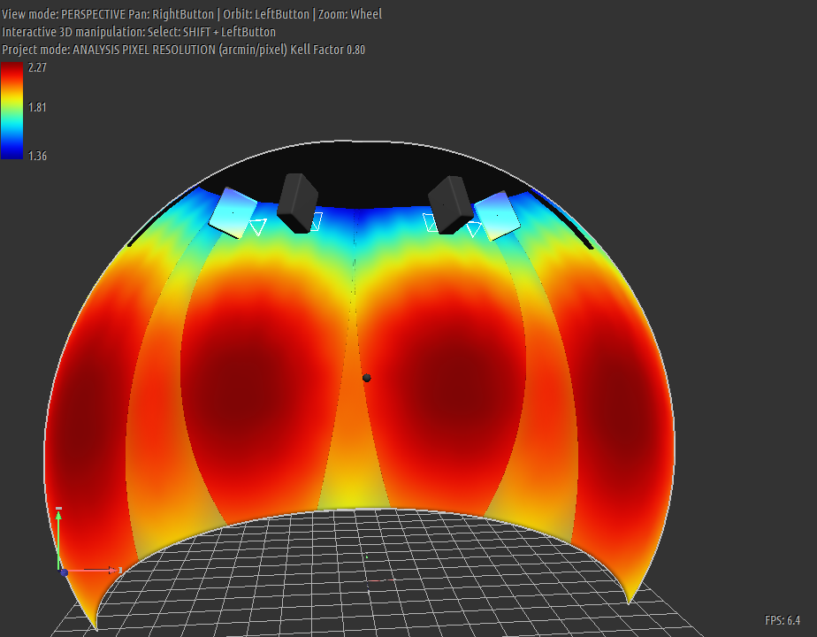Click the "Project mode: ANALYSIS PIXEL RESOLUTION" line
This screenshot has height=637, width=817.
[183, 50]
